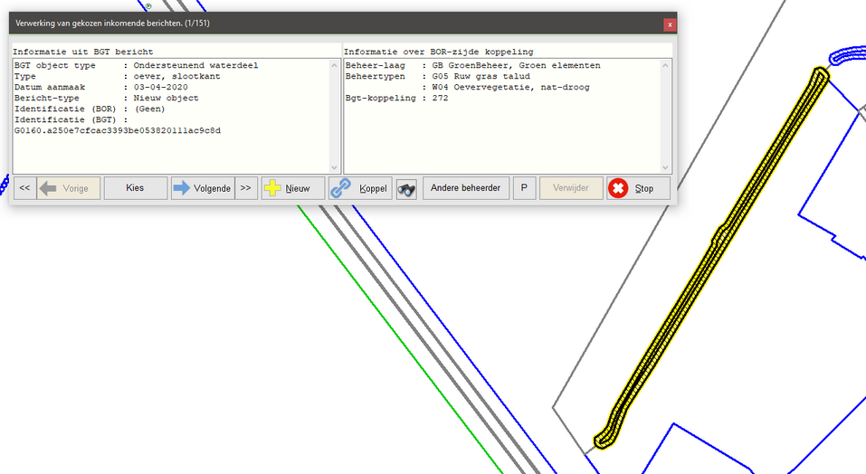Go to next message with Volgende
The image size is (866, 474).
(x=203, y=188)
